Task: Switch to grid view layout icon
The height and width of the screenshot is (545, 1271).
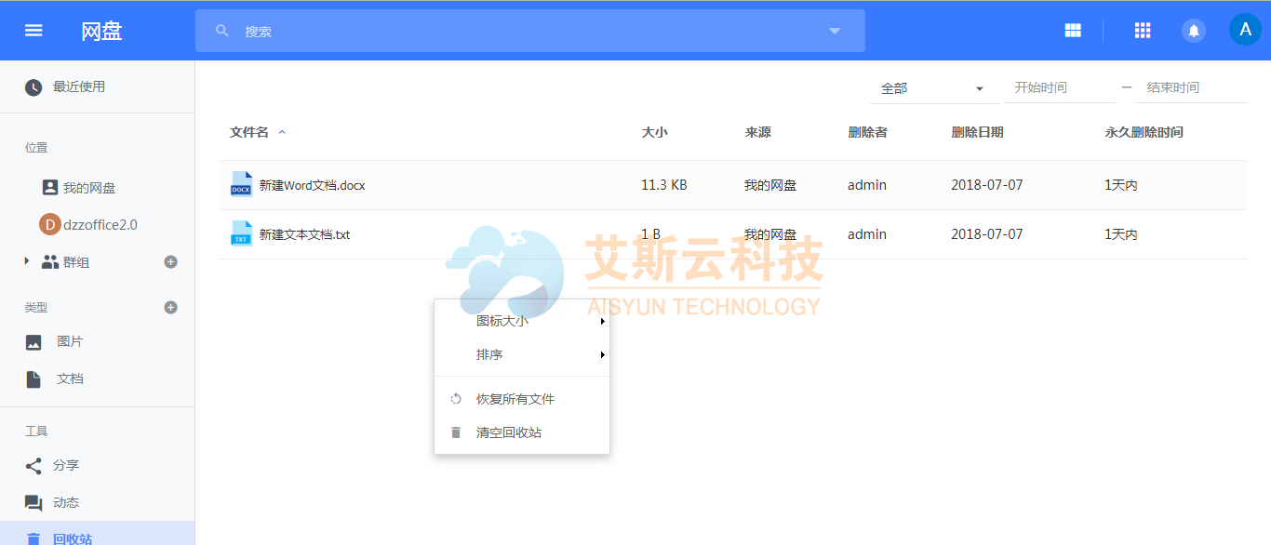Action: click(x=1073, y=31)
